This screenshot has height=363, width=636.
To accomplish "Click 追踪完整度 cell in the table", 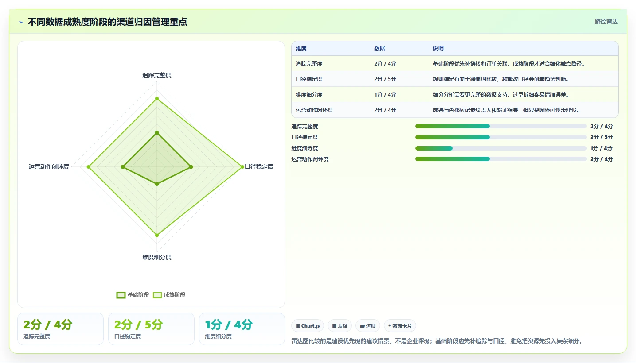I will tap(309, 64).
